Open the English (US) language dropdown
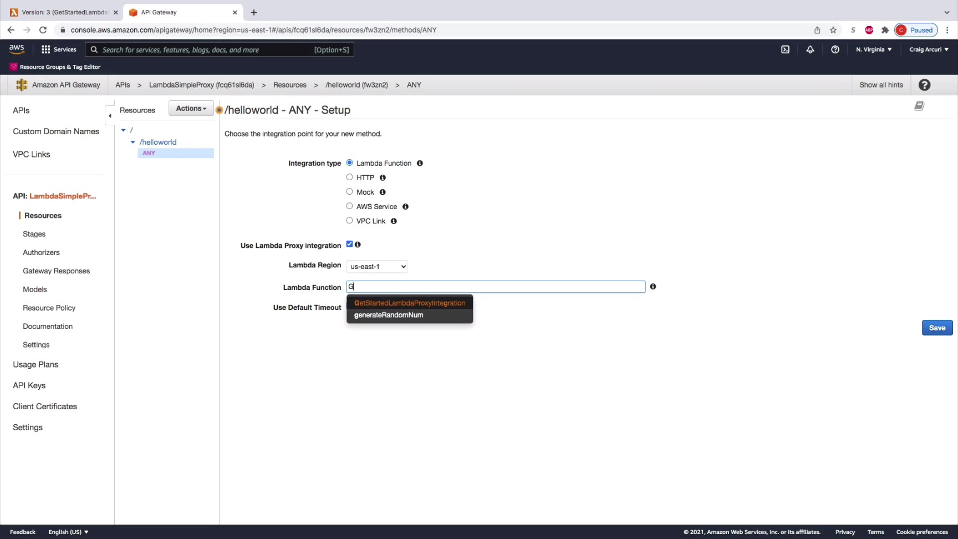The image size is (958, 539). pyautogui.click(x=68, y=532)
